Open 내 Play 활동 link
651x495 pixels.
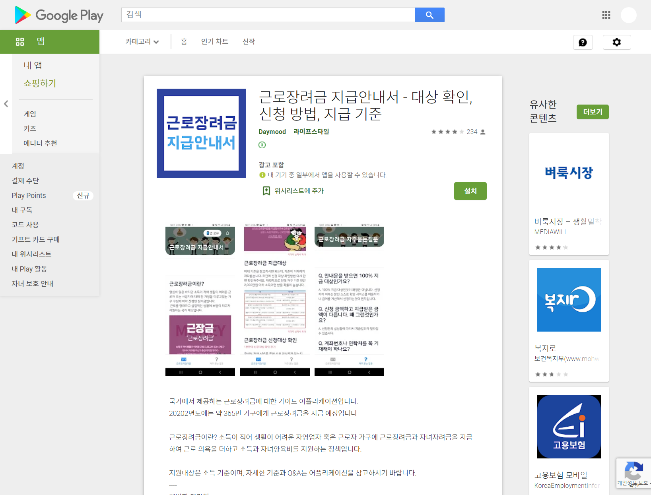(x=29, y=269)
